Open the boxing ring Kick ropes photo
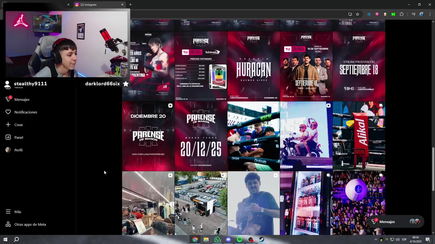The image size is (435, 244). (254, 136)
